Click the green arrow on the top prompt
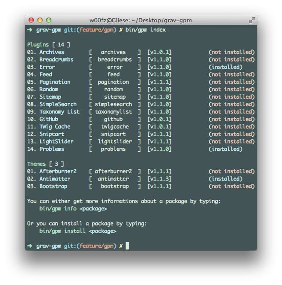Viewport: 282px width, 285px height. click(x=29, y=30)
